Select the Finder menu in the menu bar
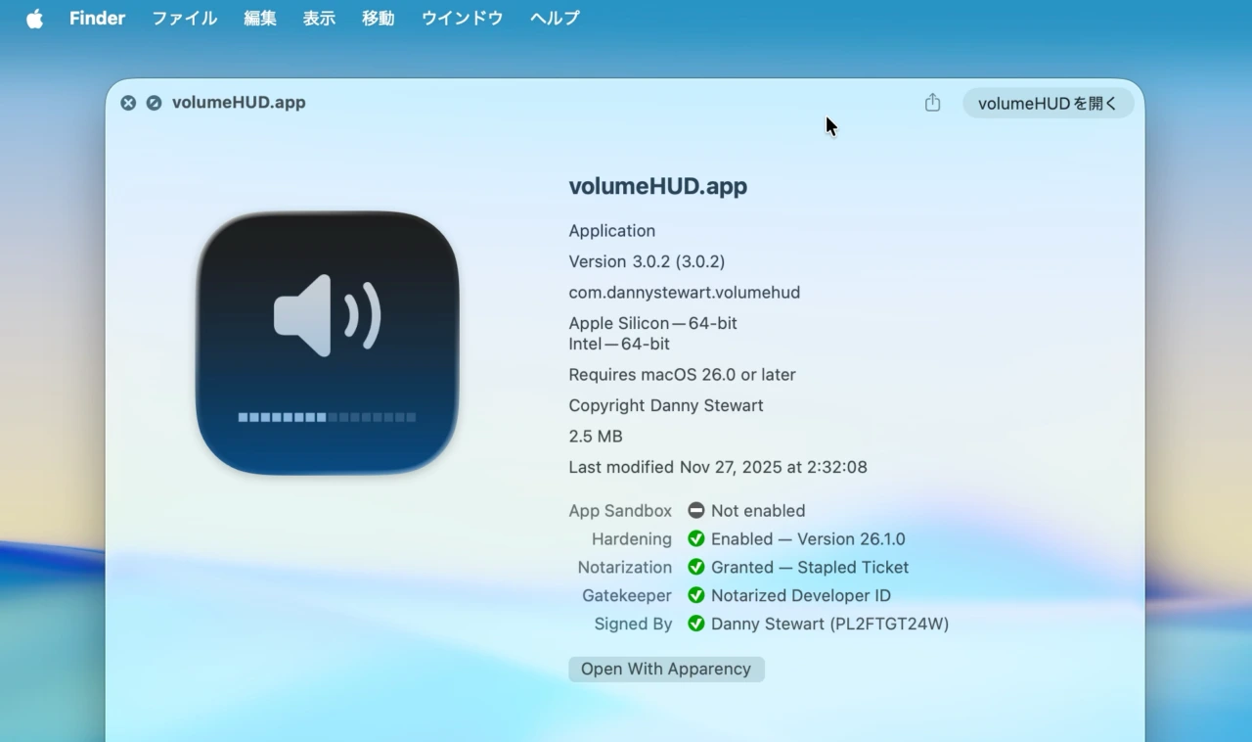This screenshot has height=742, width=1252. pos(97,17)
